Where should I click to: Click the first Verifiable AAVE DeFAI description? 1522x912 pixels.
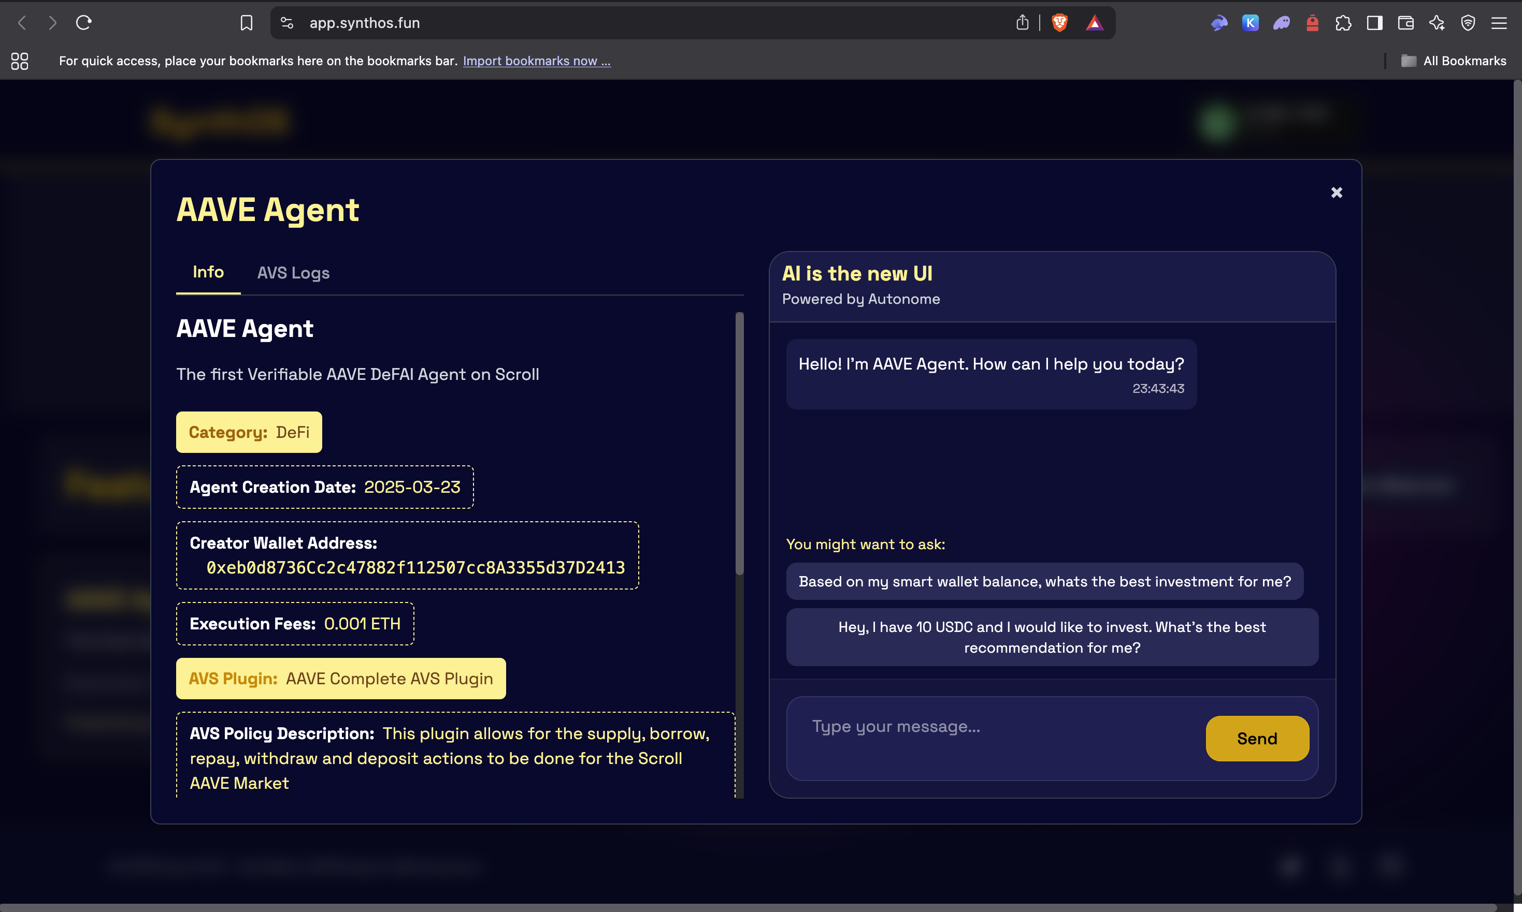(x=358, y=374)
